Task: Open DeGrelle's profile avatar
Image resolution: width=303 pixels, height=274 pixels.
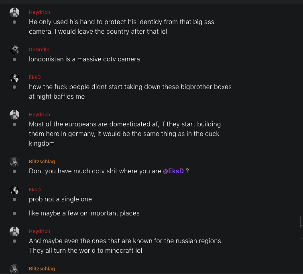Action: click(14, 50)
